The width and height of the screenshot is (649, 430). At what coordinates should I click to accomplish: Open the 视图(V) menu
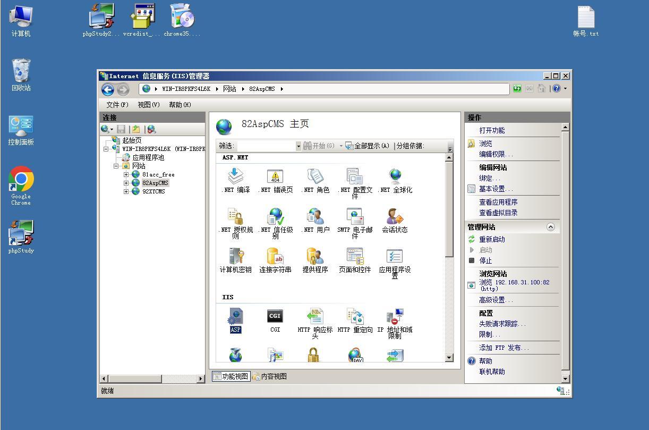pyautogui.click(x=149, y=105)
